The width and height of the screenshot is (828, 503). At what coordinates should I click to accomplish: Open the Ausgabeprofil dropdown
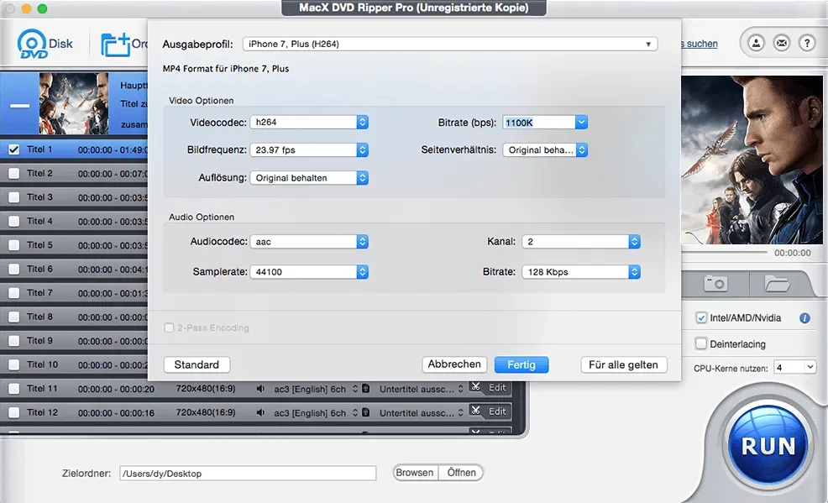click(x=450, y=44)
